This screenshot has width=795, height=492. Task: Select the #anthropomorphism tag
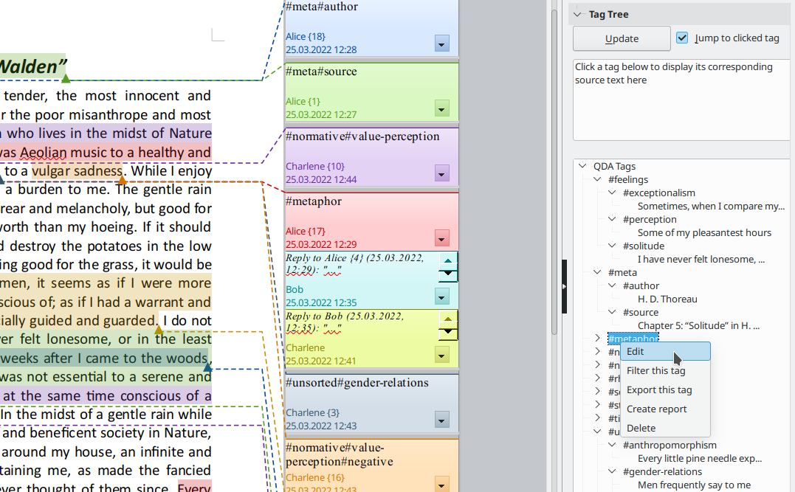[670, 445]
